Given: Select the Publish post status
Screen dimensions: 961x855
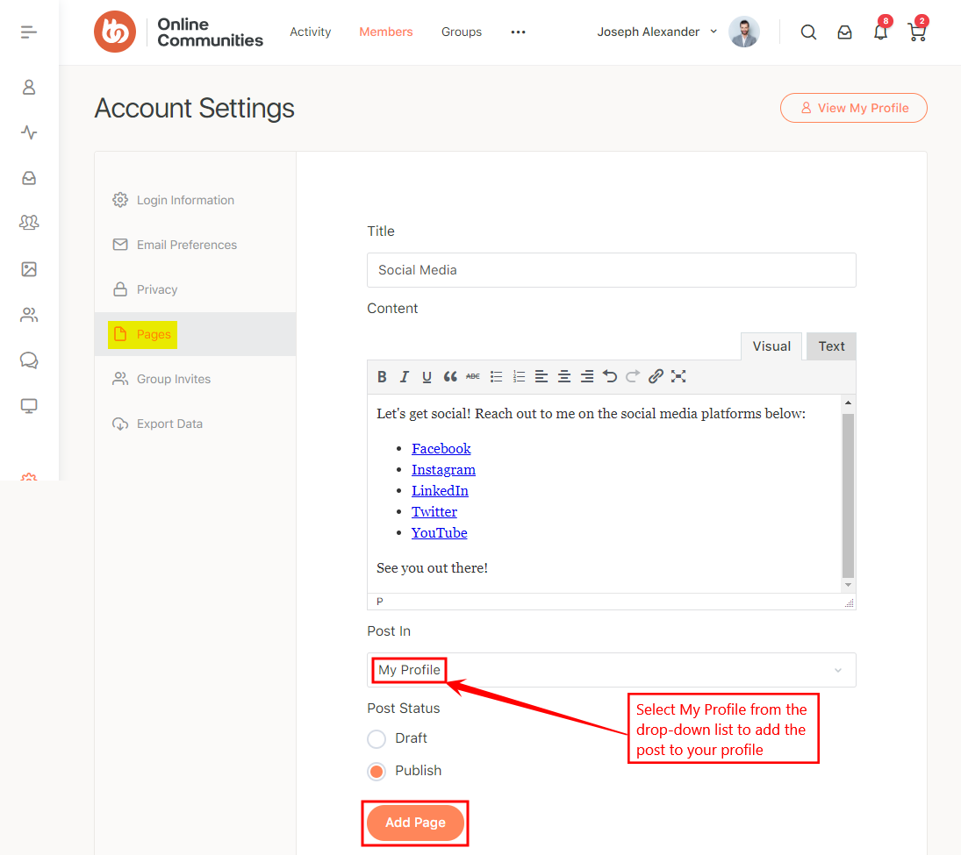Looking at the screenshot, I should (376, 771).
